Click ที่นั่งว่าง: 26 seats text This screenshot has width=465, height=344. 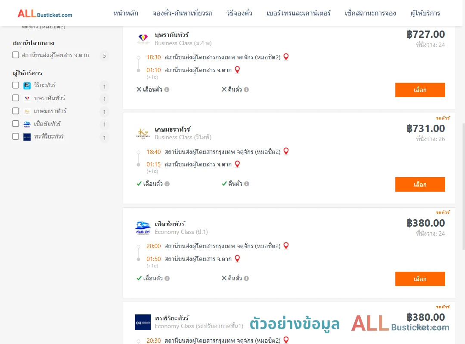(x=430, y=139)
